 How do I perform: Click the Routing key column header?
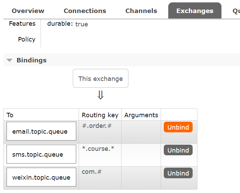click(100, 115)
